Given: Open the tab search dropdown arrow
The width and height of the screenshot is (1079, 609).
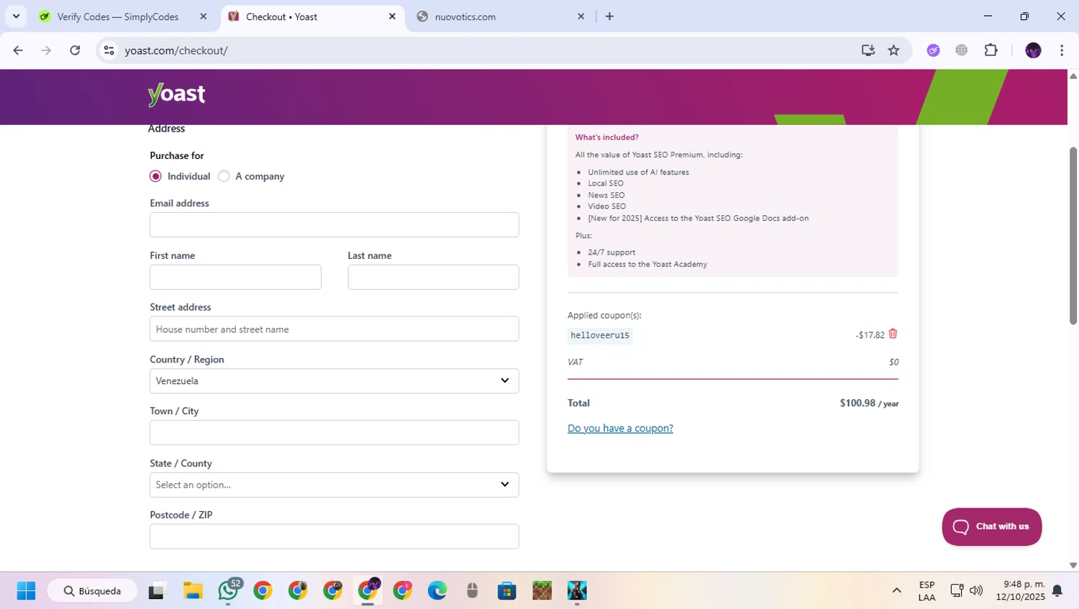Looking at the screenshot, I should pyautogui.click(x=16, y=16).
